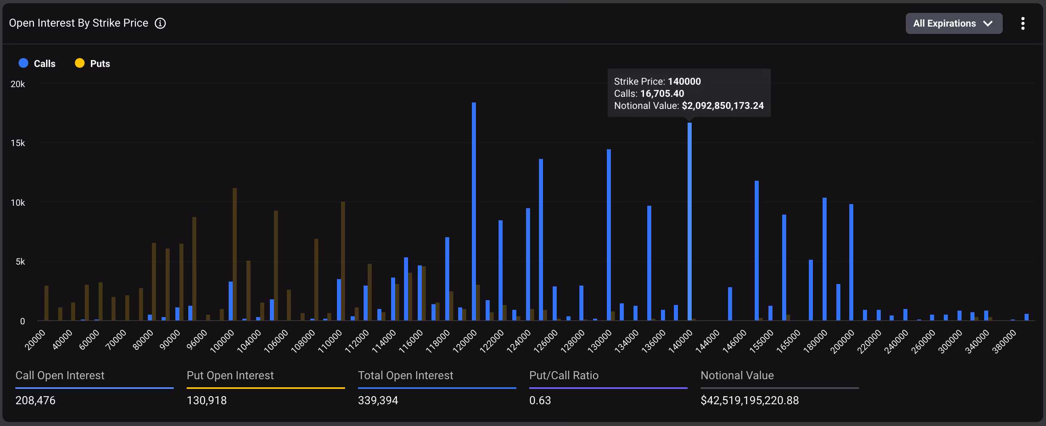Image resolution: width=1046 pixels, height=426 pixels.
Task: Click the tallest call bar at 120000
Action: 474,211
